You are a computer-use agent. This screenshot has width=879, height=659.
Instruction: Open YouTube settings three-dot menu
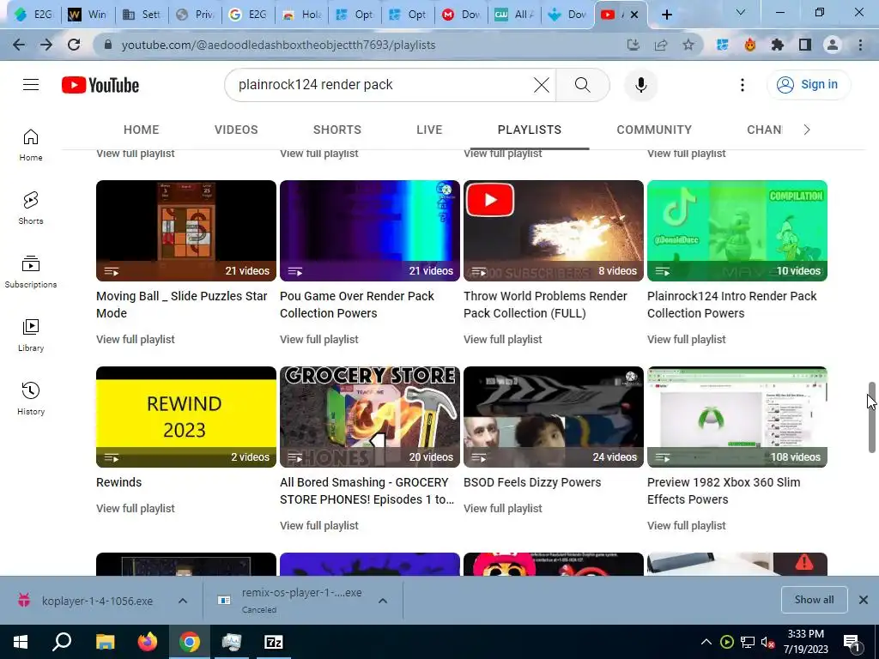tap(743, 85)
